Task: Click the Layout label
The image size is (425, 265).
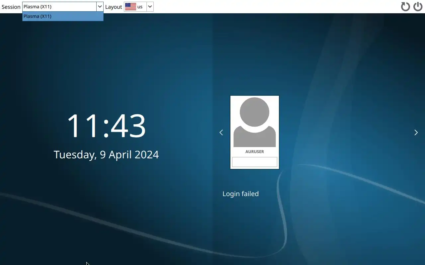Action: pos(114,7)
